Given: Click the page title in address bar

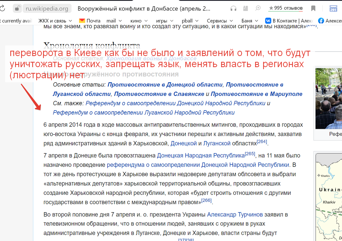Looking at the screenshot, I should [x=143, y=9].
